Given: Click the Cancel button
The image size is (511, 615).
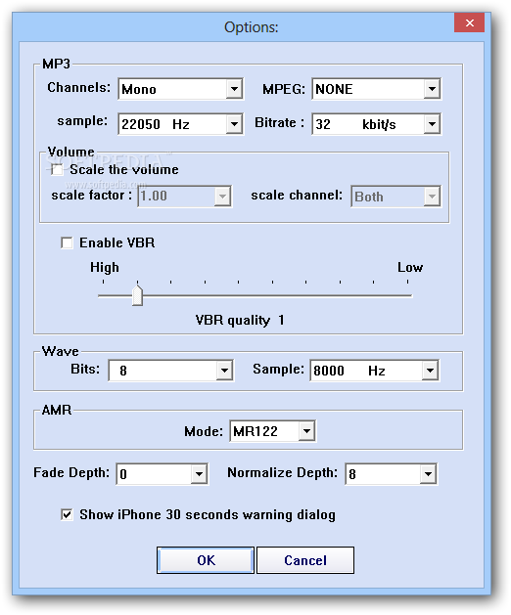Looking at the screenshot, I should (305, 560).
